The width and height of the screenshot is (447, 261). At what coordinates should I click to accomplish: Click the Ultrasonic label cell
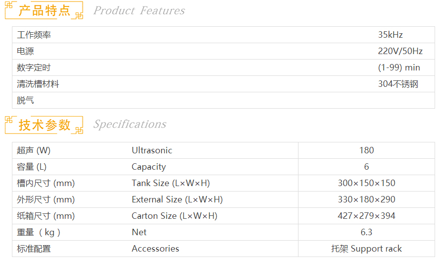152,150
